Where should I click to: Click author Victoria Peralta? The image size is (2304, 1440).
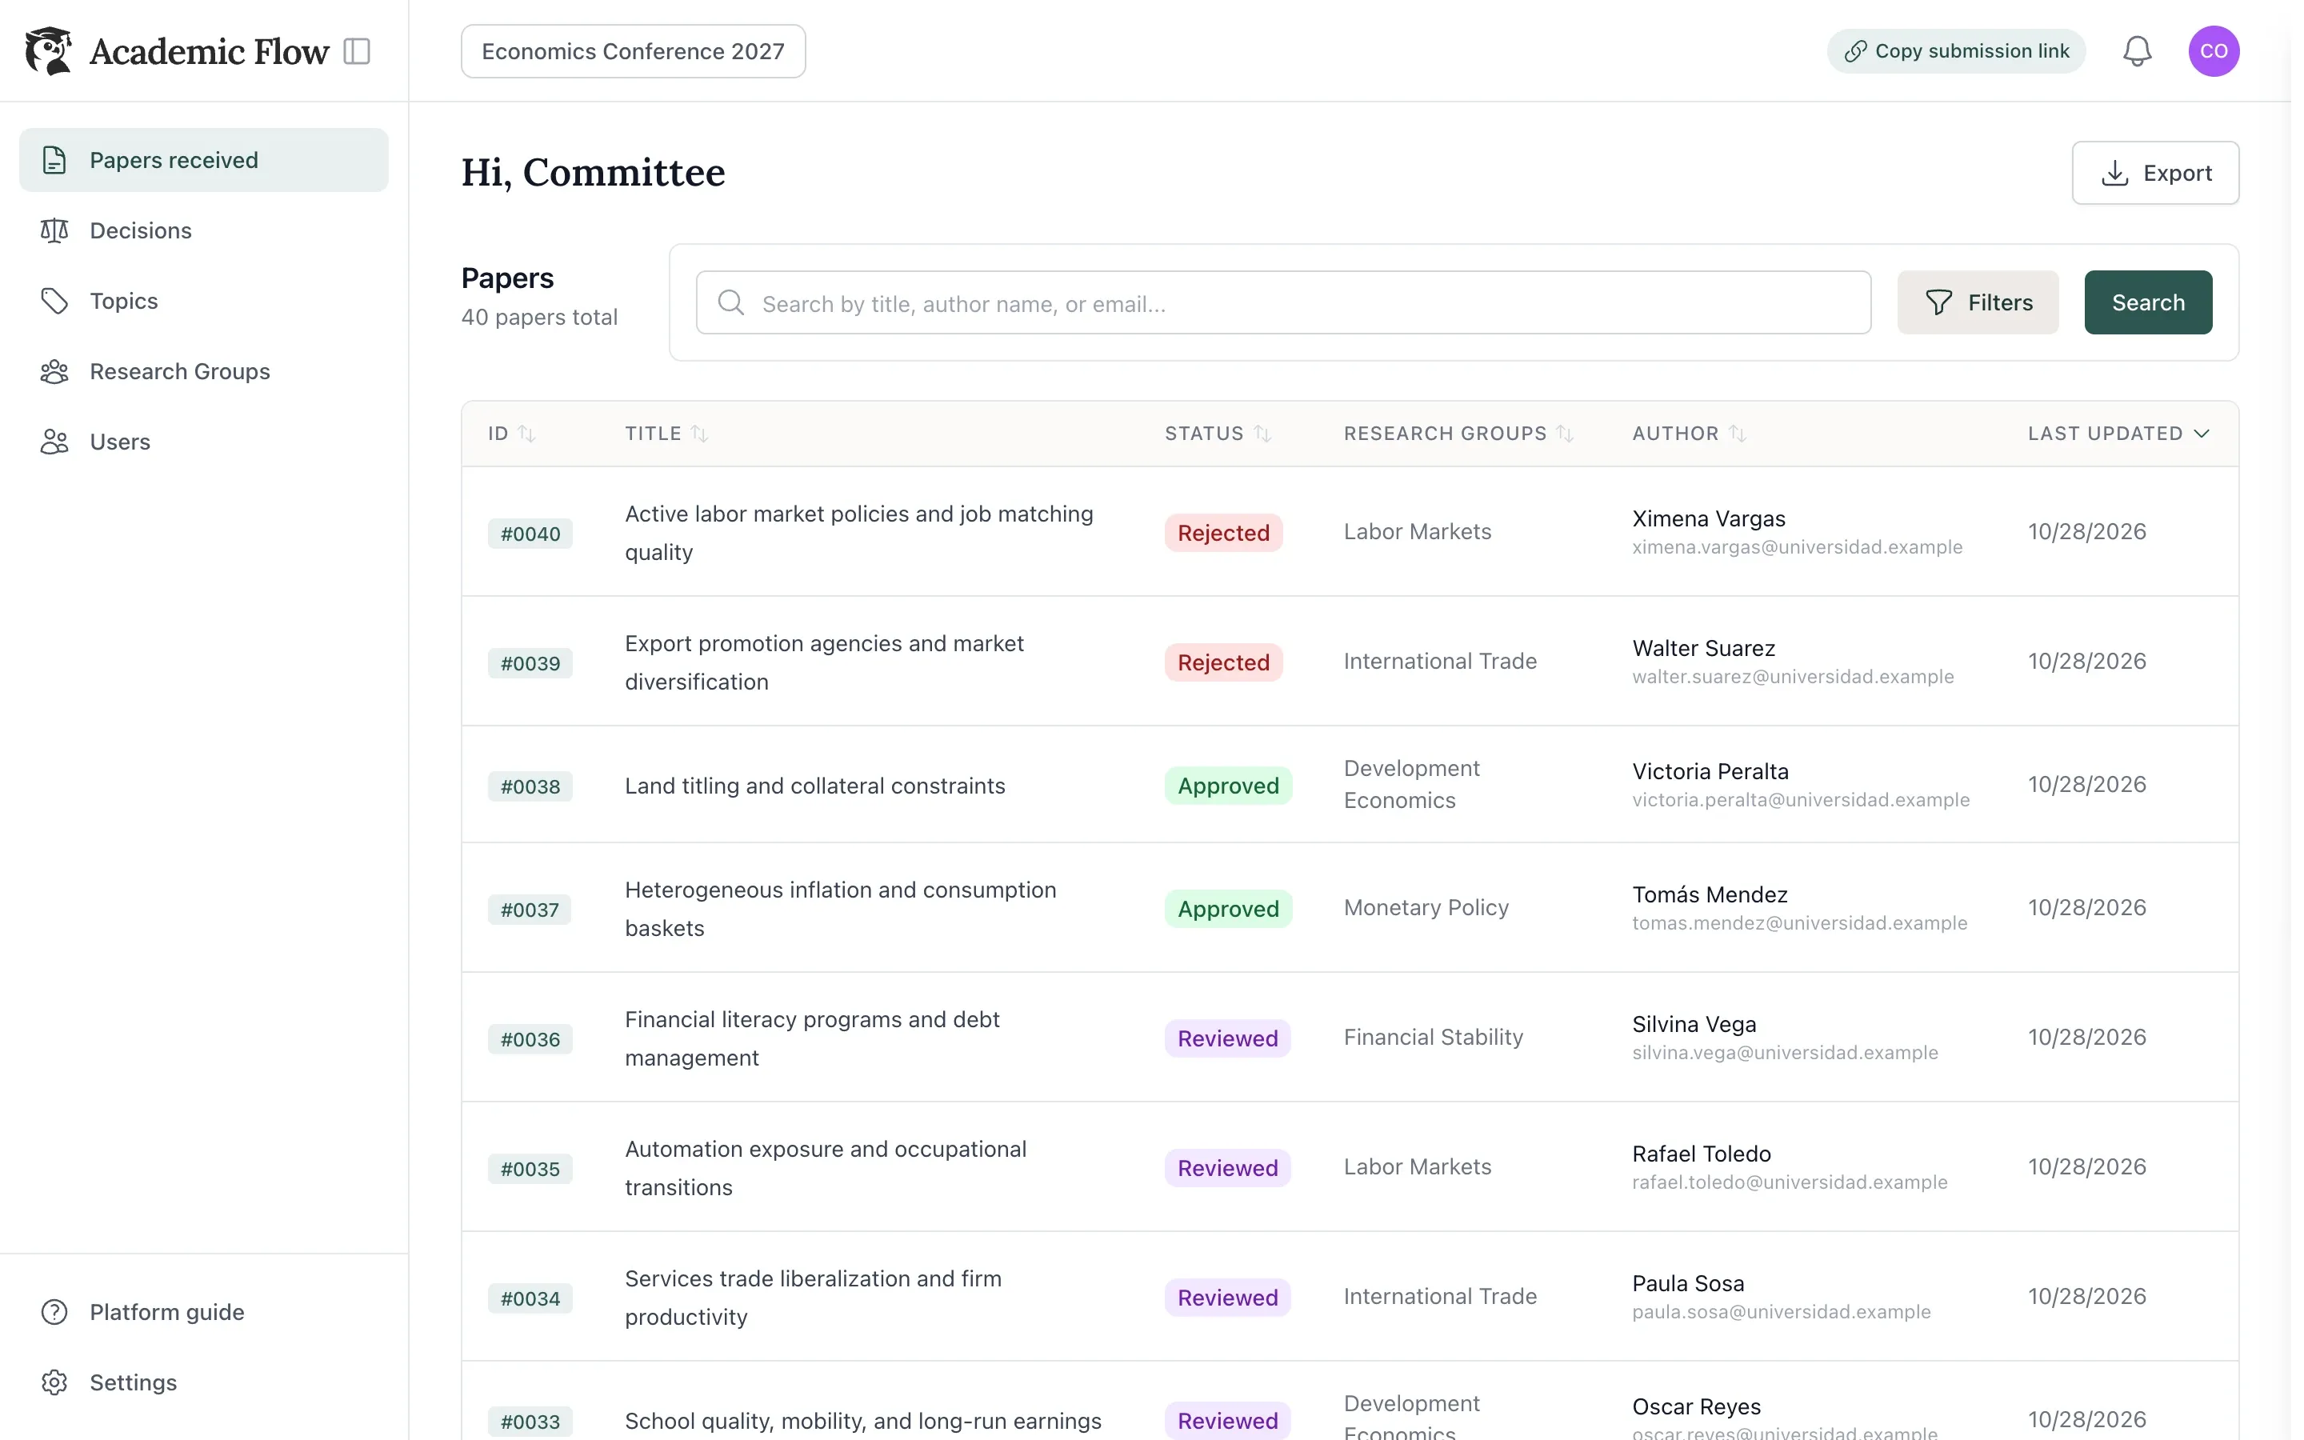coord(1710,771)
